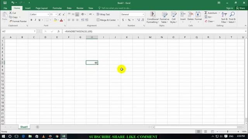Open the Clear dropdown in Editing
Screen dimensions: 248x139
(x=209, y=21)
